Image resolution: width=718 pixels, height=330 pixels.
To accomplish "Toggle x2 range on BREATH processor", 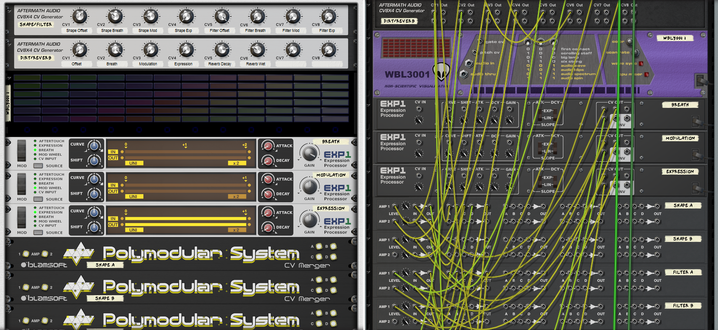I will (236, 163).
